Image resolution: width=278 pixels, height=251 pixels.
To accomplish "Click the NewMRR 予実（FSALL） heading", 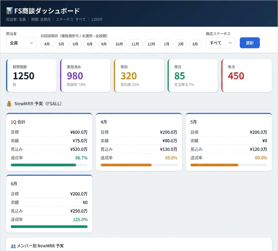I will (x=38, y=103).
